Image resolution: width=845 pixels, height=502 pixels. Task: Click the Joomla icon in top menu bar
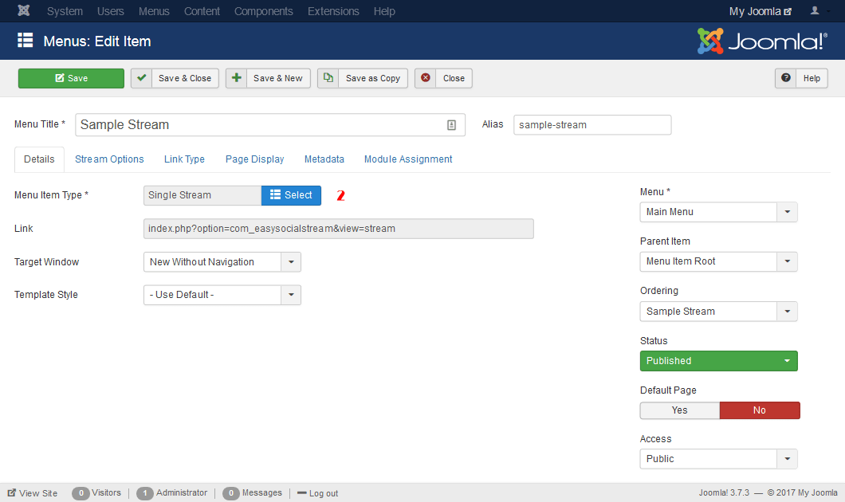24,11
